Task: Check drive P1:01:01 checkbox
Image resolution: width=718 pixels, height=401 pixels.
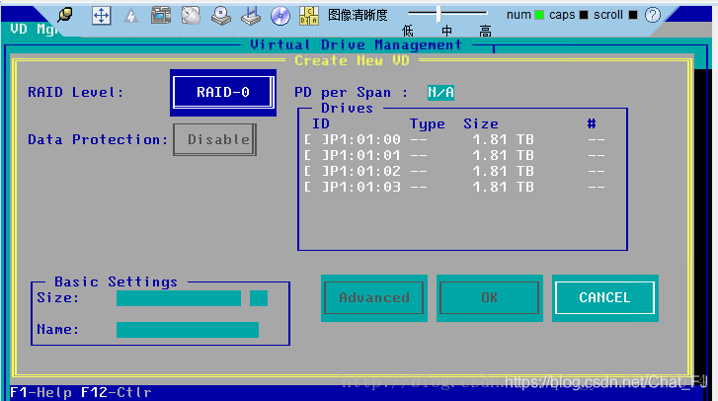Action: (x=316, y=156)
